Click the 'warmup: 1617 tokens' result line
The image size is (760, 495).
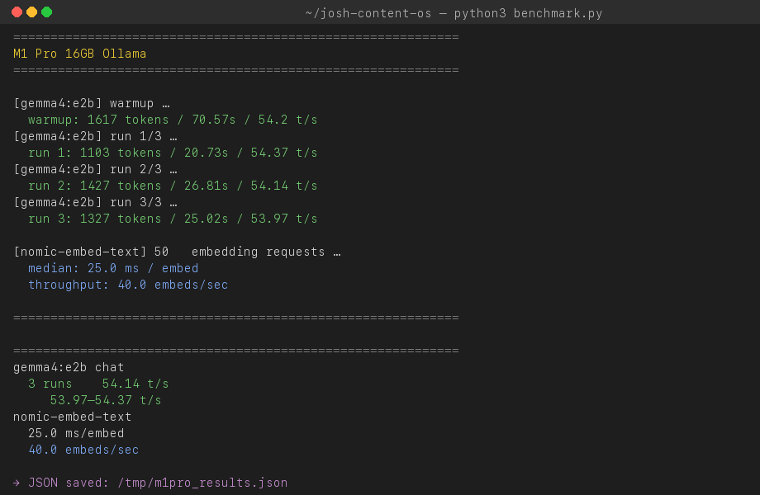point(173,120)
